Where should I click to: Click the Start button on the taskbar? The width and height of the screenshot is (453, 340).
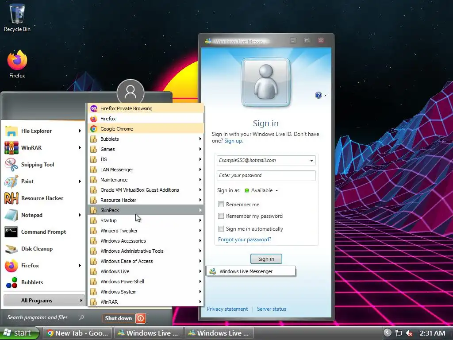pos(19,333)
